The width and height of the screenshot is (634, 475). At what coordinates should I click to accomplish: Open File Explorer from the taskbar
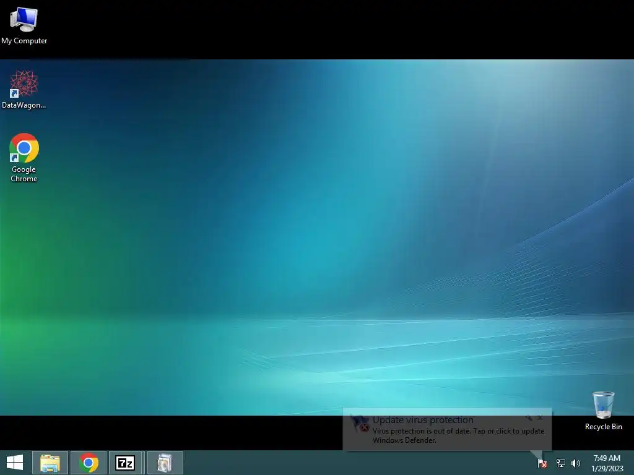point(50,463)
